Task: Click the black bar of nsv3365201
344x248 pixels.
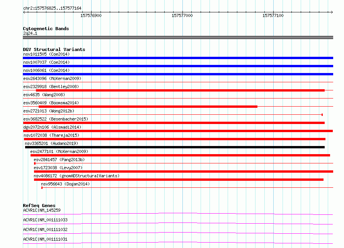Action: click(x=175, y=147)
